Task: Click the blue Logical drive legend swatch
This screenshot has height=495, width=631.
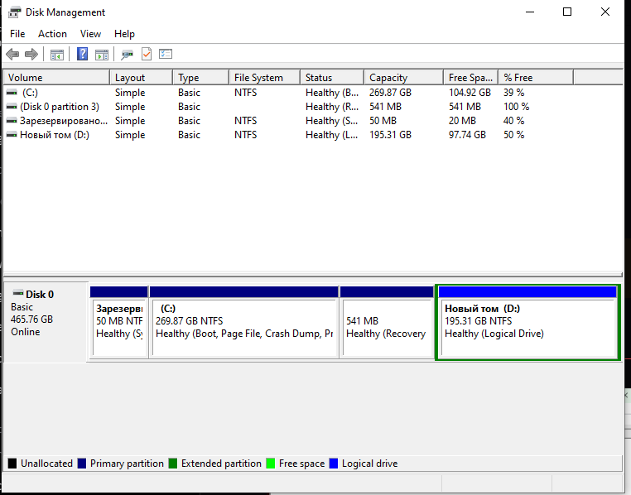Action: click(x=333, y=464)
